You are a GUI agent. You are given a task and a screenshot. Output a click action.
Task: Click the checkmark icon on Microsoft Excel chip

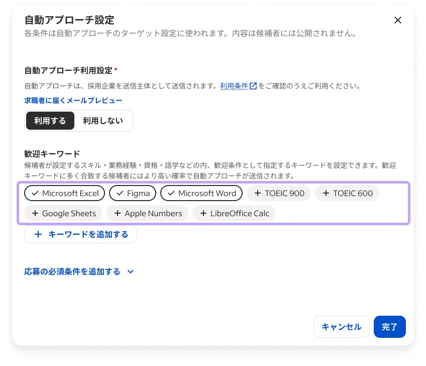click(x=35, y=193)
